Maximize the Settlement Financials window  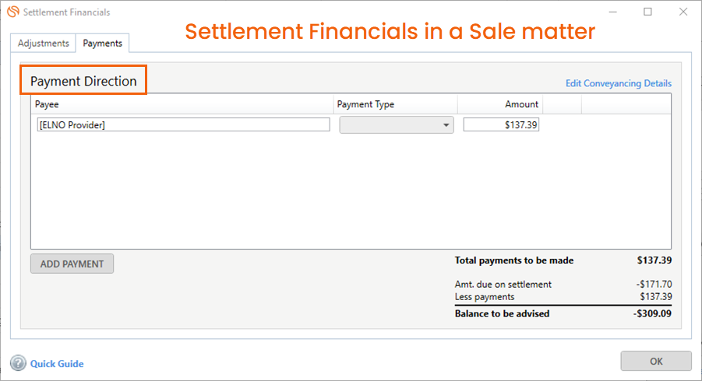(x=648, y=12)
